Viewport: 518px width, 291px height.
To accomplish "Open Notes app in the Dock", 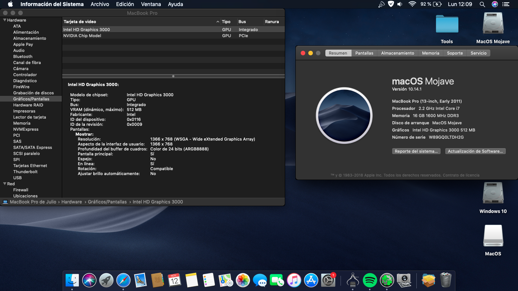I will tap(192, 280).
